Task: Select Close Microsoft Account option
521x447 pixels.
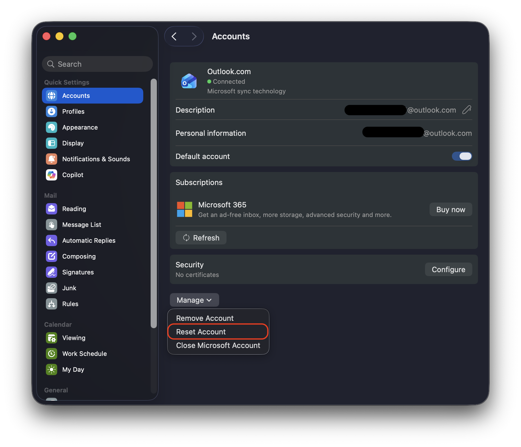Action: click(x=218, y=345)
